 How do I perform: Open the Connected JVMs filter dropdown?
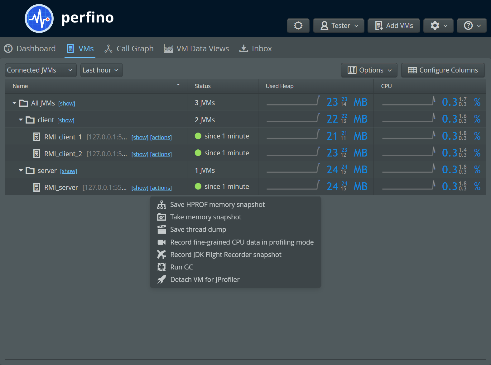click(41, 70)
